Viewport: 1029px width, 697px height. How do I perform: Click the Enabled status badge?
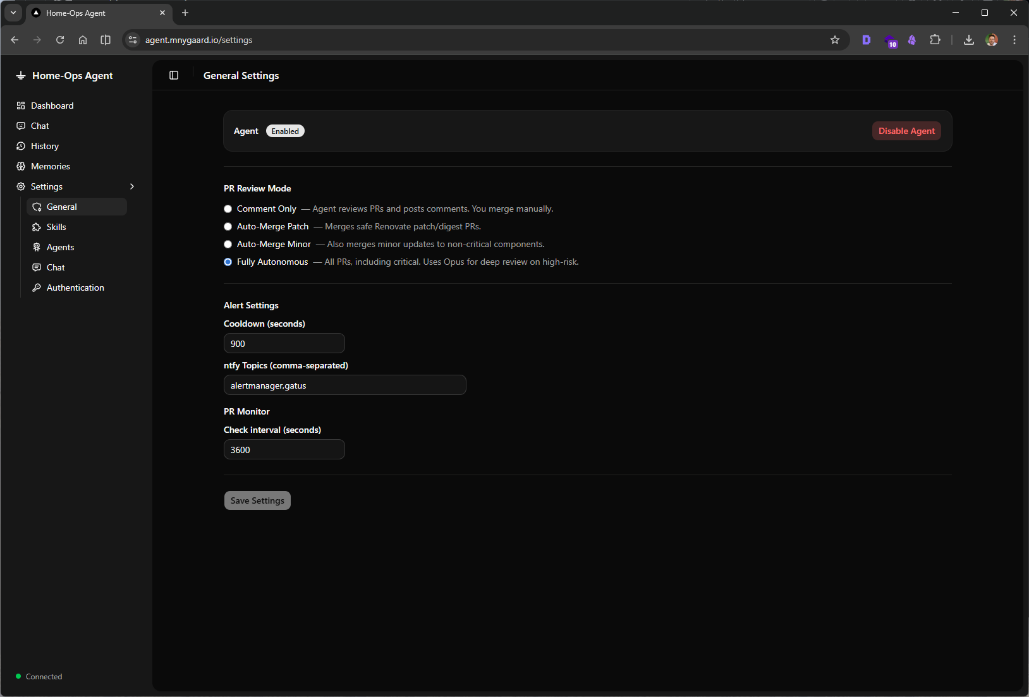tap(285, 131)
